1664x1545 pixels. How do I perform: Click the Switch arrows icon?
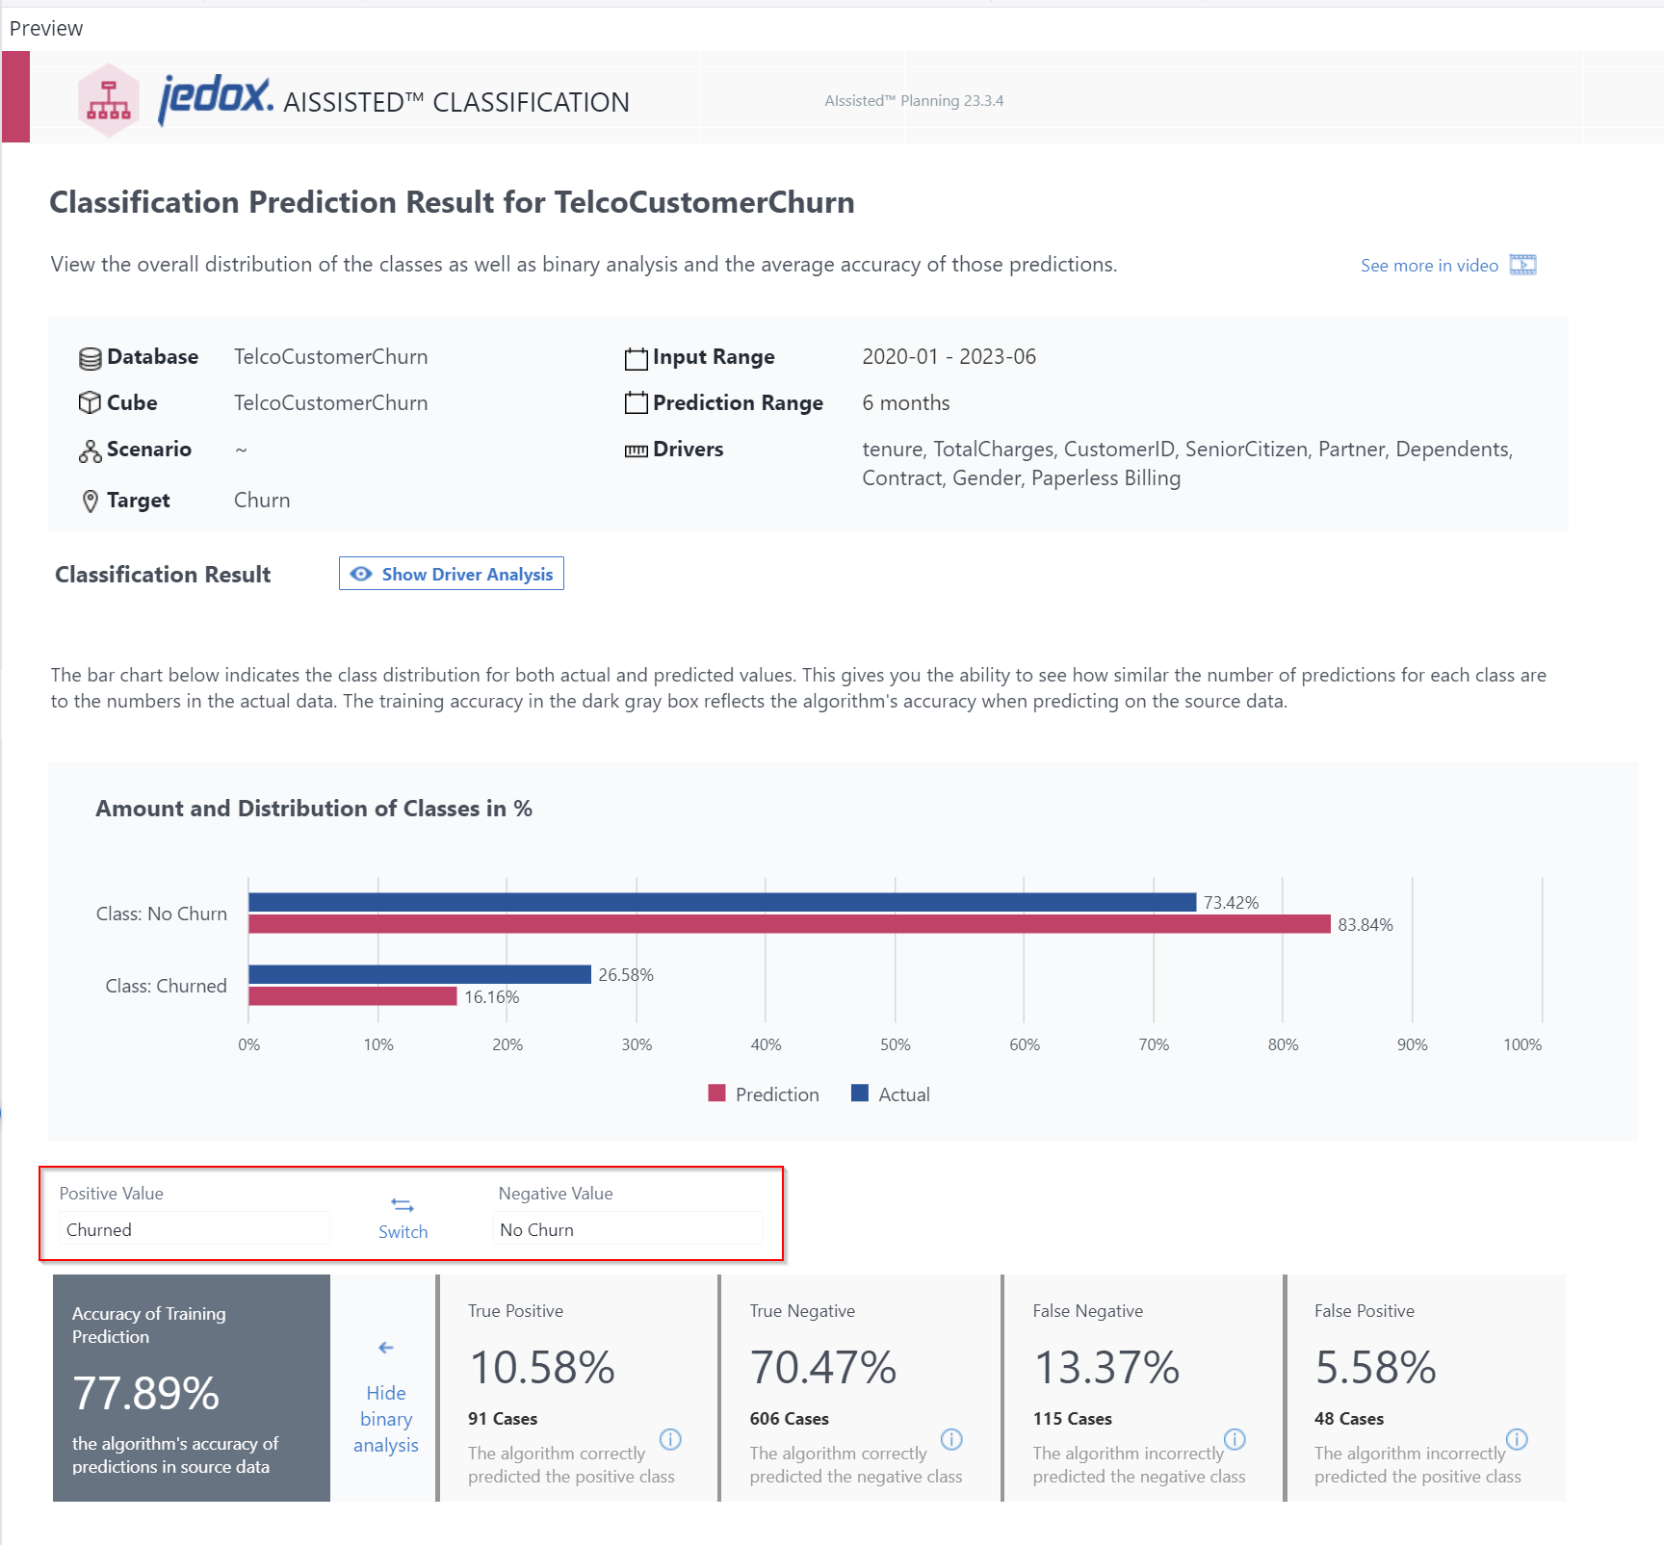coord(403,1205)
